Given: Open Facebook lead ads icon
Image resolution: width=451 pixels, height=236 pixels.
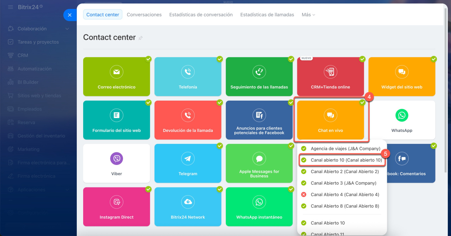Looking at the screenshot, I should 259,115.
